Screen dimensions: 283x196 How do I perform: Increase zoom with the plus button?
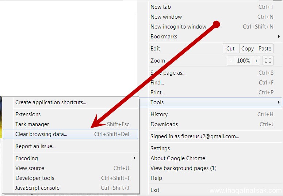click(x=256, y=61)
